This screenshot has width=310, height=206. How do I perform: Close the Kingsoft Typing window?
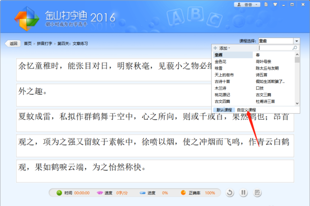303,4
